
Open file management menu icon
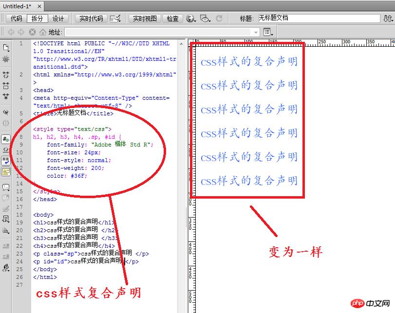coord(388,18)
